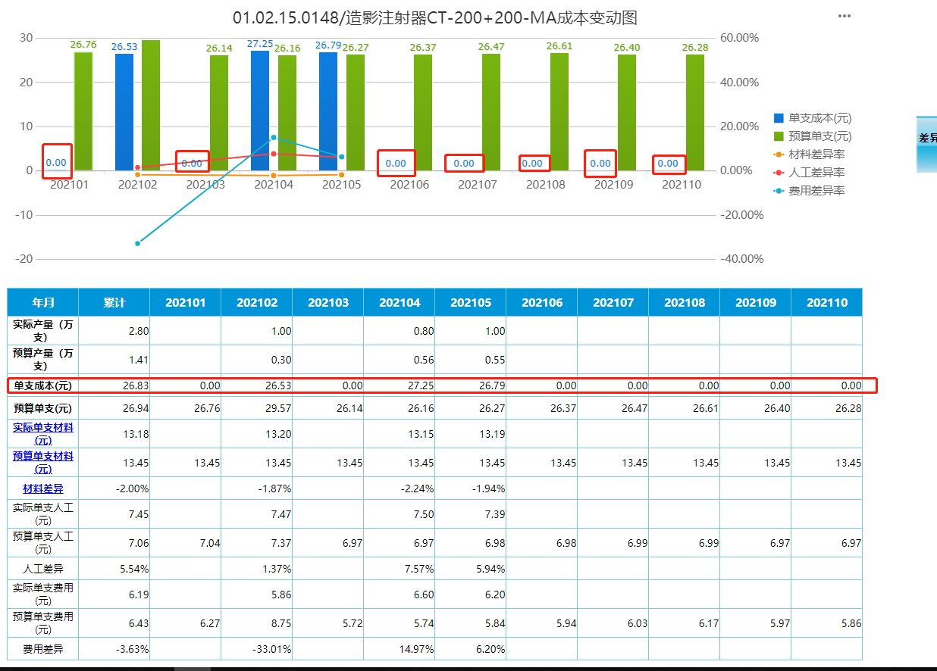Click the 单支成本(元) row label in table

pos(43,385)
